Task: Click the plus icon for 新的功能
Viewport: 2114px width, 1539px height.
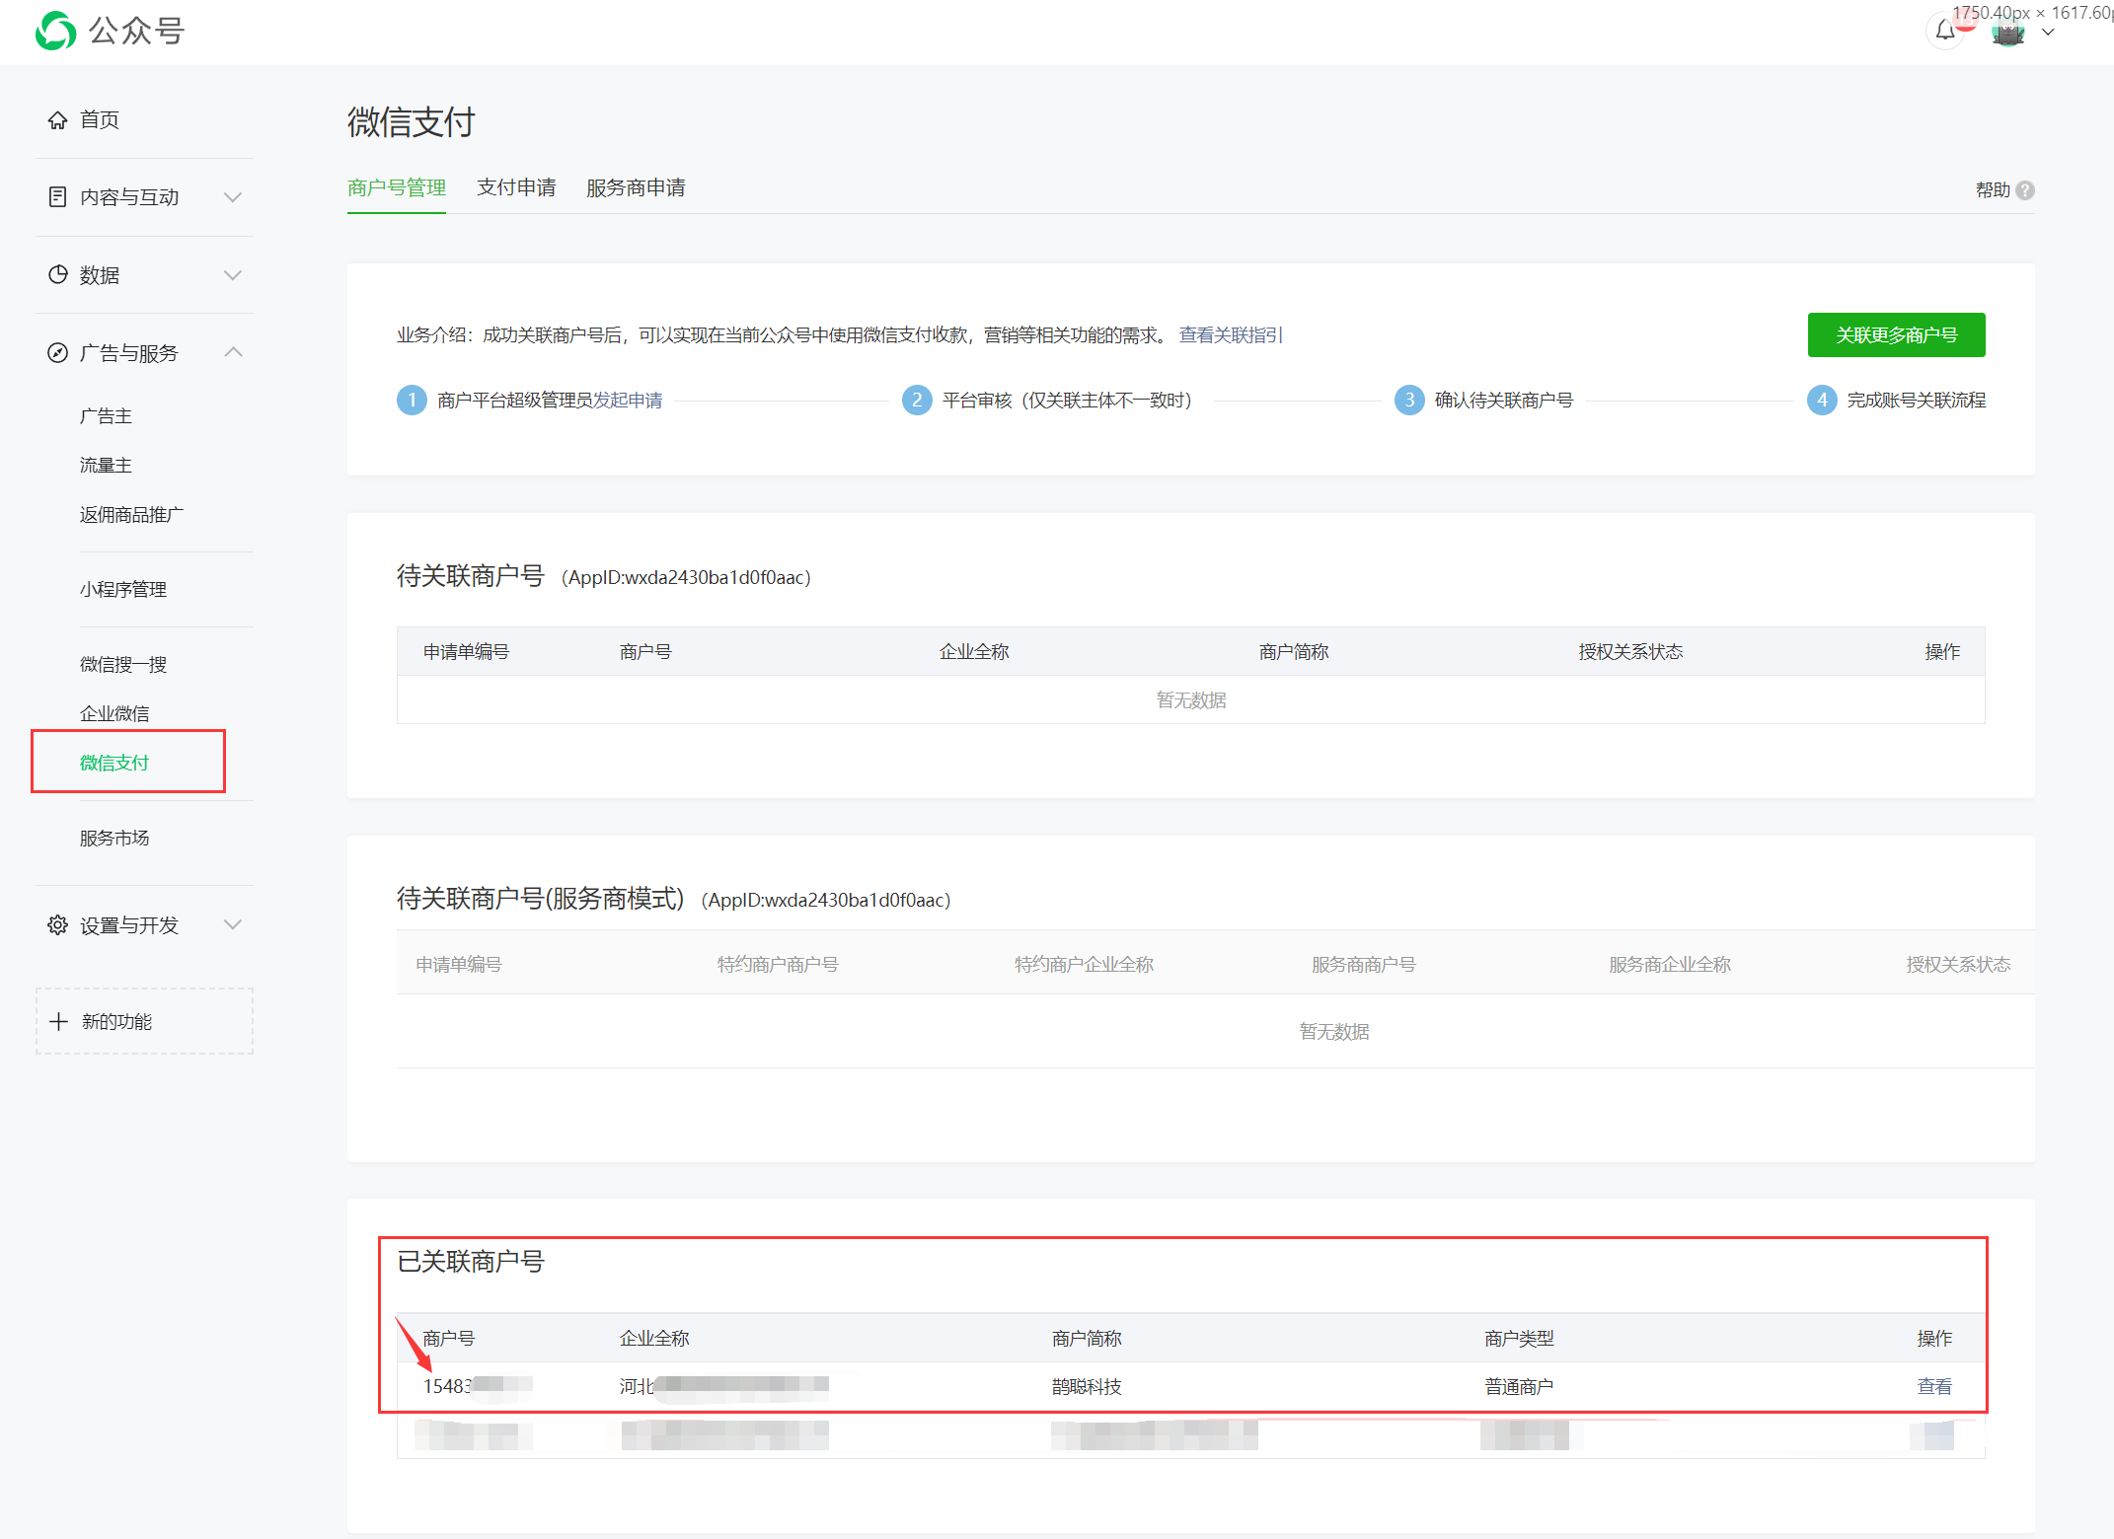Action: coord(59,1021)
